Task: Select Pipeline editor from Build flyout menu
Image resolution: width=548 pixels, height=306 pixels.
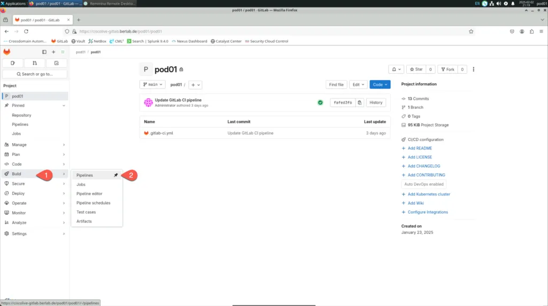Action: click(89, 194)
